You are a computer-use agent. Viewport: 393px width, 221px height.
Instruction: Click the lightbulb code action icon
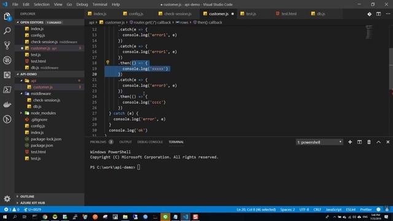[107, 63]
